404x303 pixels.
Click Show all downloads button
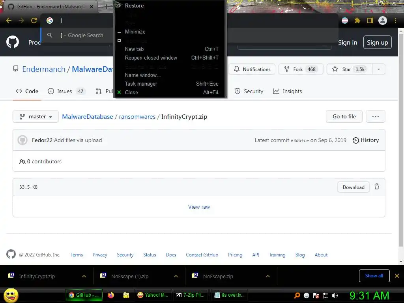coord(374,276)
